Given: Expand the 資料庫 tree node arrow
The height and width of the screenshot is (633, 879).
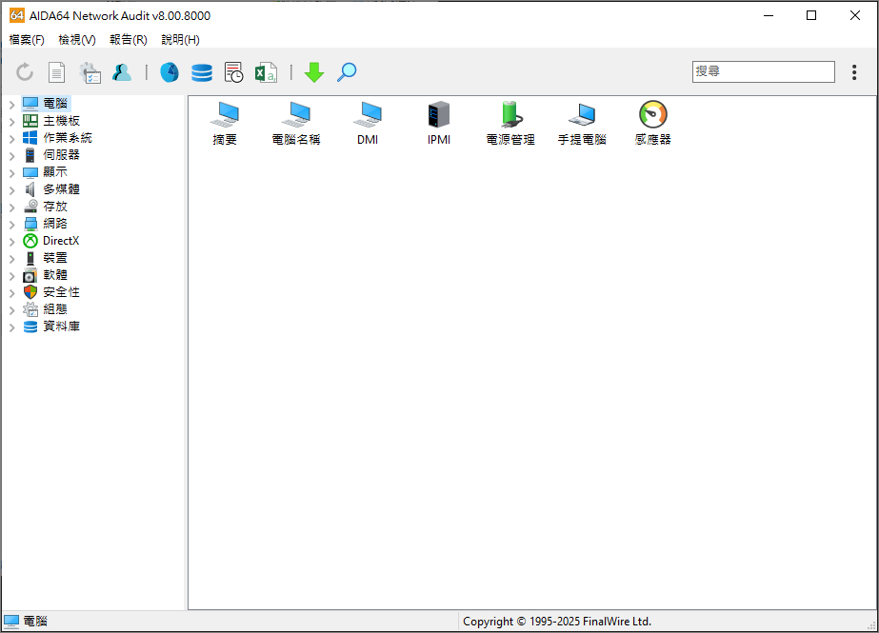Looking at the screenshot, I should (x=11, y=326).
